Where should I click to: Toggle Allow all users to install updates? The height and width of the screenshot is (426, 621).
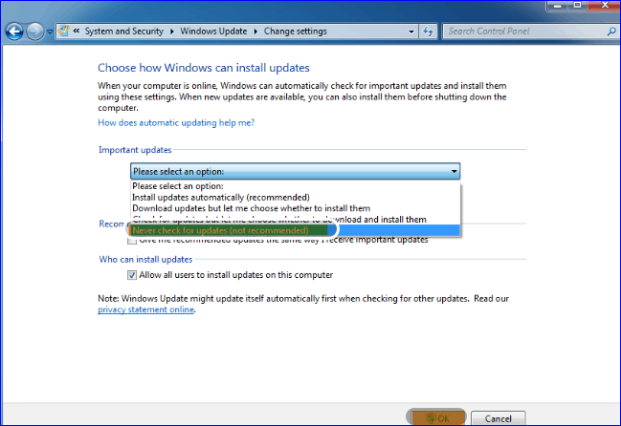click(x=132, y=275)
